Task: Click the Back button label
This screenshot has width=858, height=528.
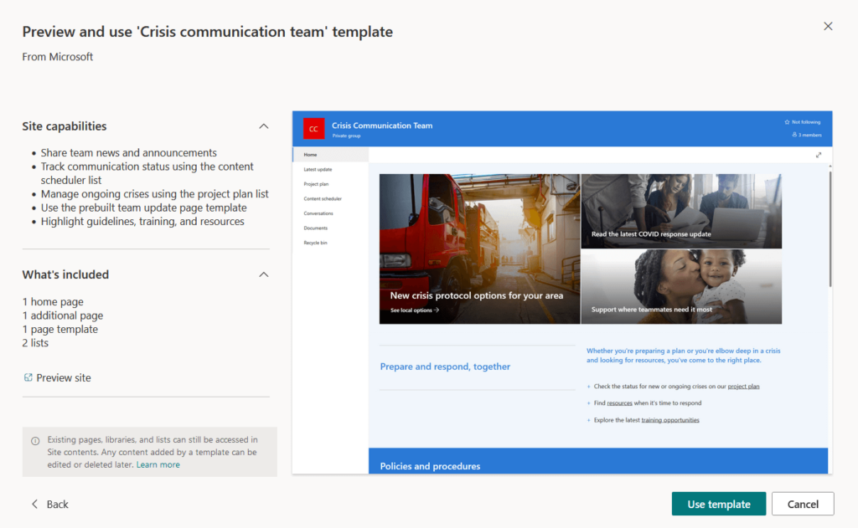Action: point(58,504)
